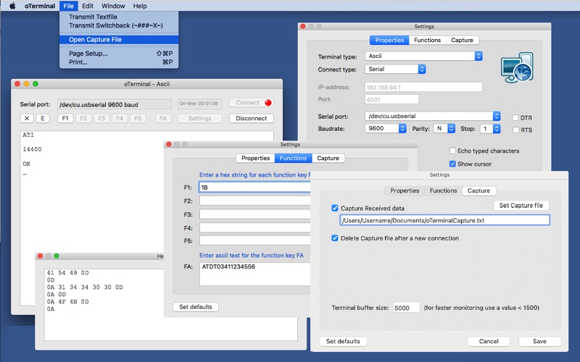Open the Serial port /dev/cu.usbserial dropdown
580x362 pixels.
tap(432, 116)
